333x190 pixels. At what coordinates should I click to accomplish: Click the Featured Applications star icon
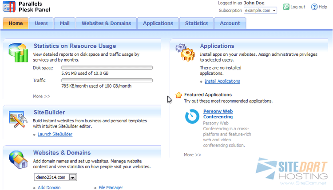click(x=178, y=95)
